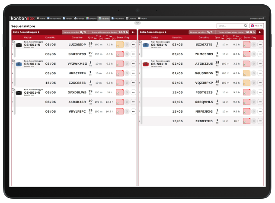The height and width of the screenshot is (203, 275).
Task: Click the arrow icon on Cella Assemblaggio 2 header
Action: 260,32
